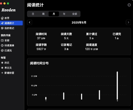Click the 阅读统计 page title
The height and width of the screenshot is (110, 133).
[x=35, y=5]
